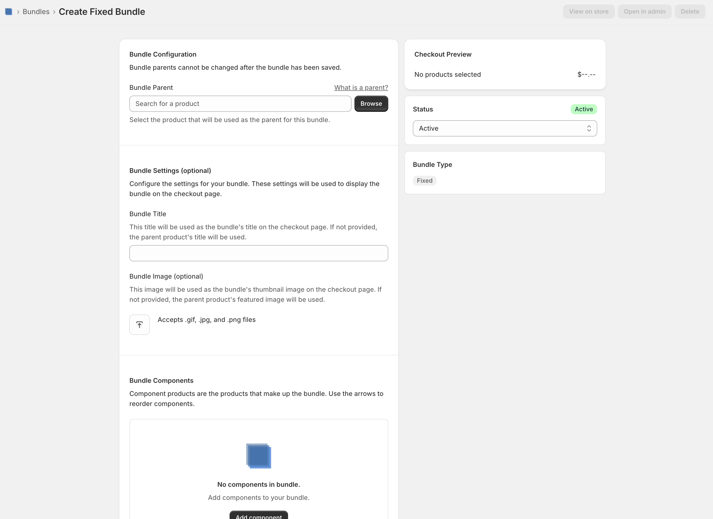
Task: Click the green Active badge next to Status
Action: (x=584, y=109)
